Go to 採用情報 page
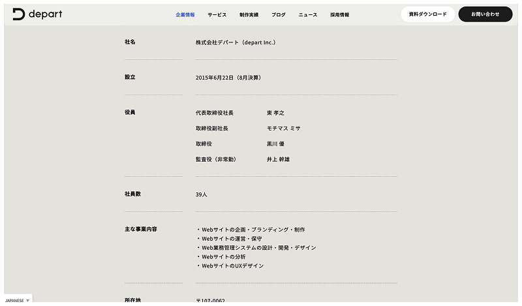Image resolution: width=522 pixels, height=306 pixels. [x=339, y=14]
